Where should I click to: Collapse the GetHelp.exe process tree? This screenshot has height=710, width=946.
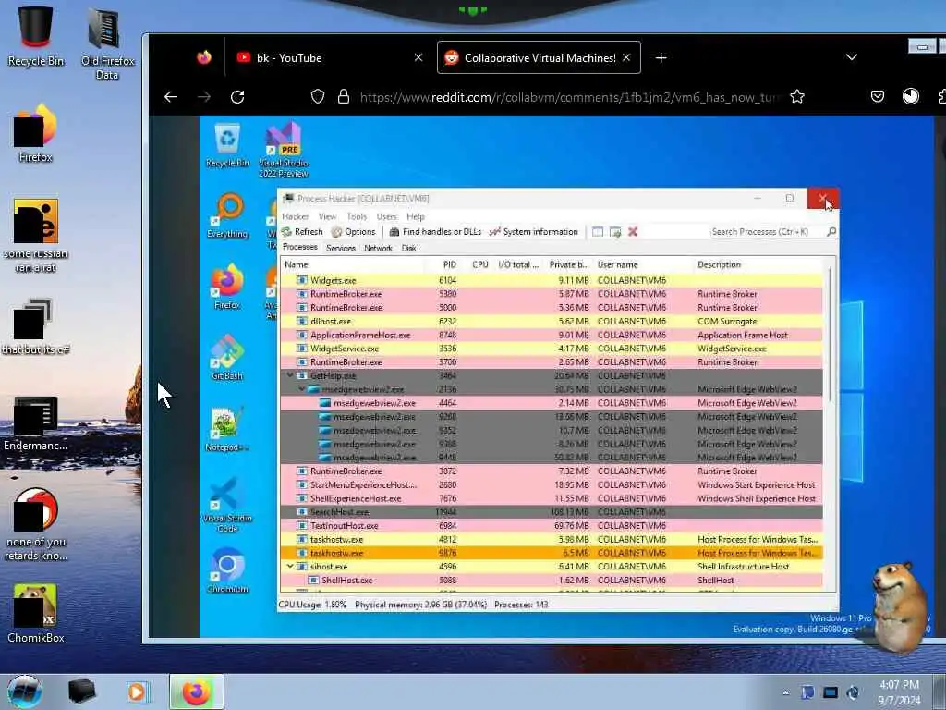pos(290,375)
